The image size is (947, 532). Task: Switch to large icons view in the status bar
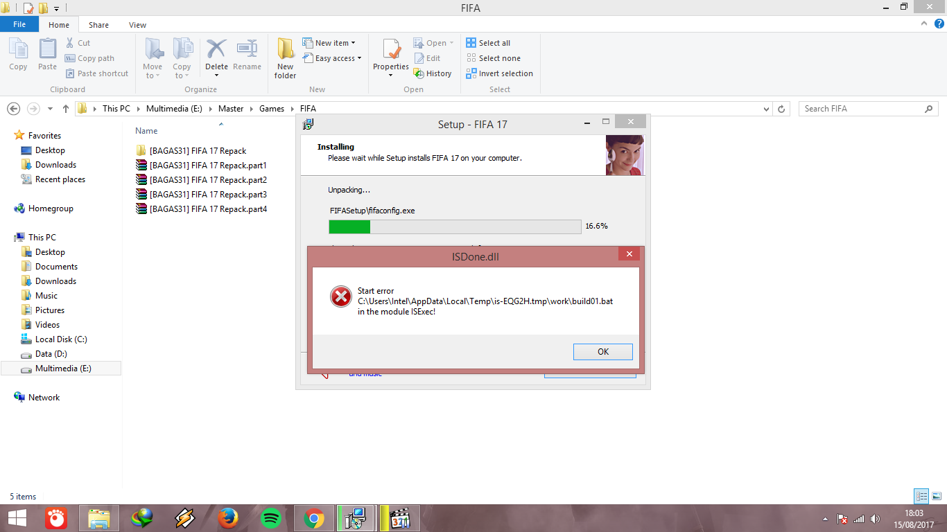pyautogui.click(x=937, y=496)
